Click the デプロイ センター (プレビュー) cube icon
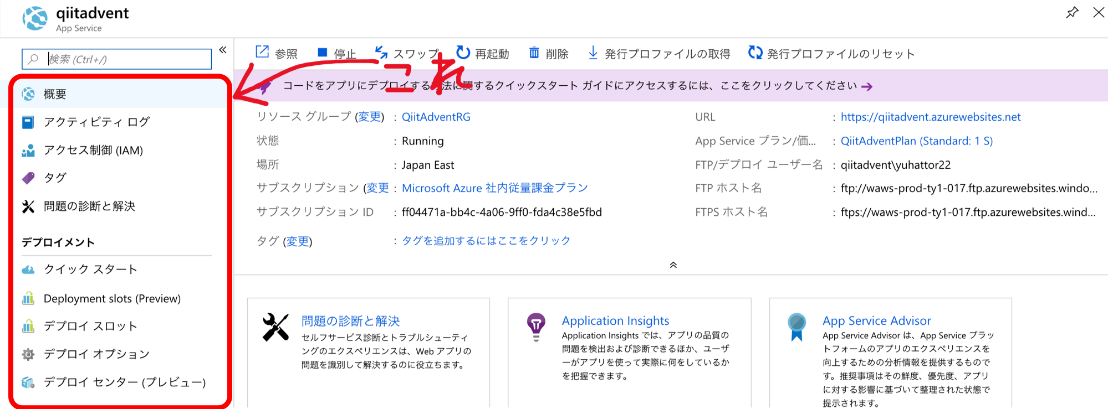The image size is (1108, 409). coord(28,382)
